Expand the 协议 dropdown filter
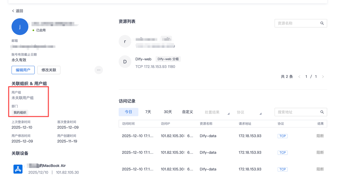Viewport: 345px width, 175px height. (x=249, y=112)
